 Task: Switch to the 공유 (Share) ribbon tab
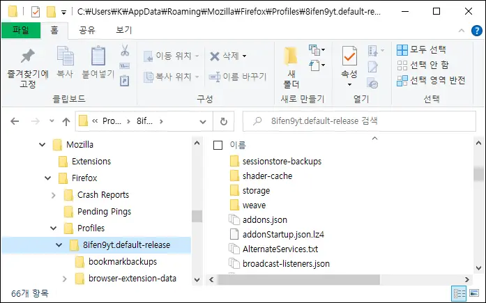[87, 30]
